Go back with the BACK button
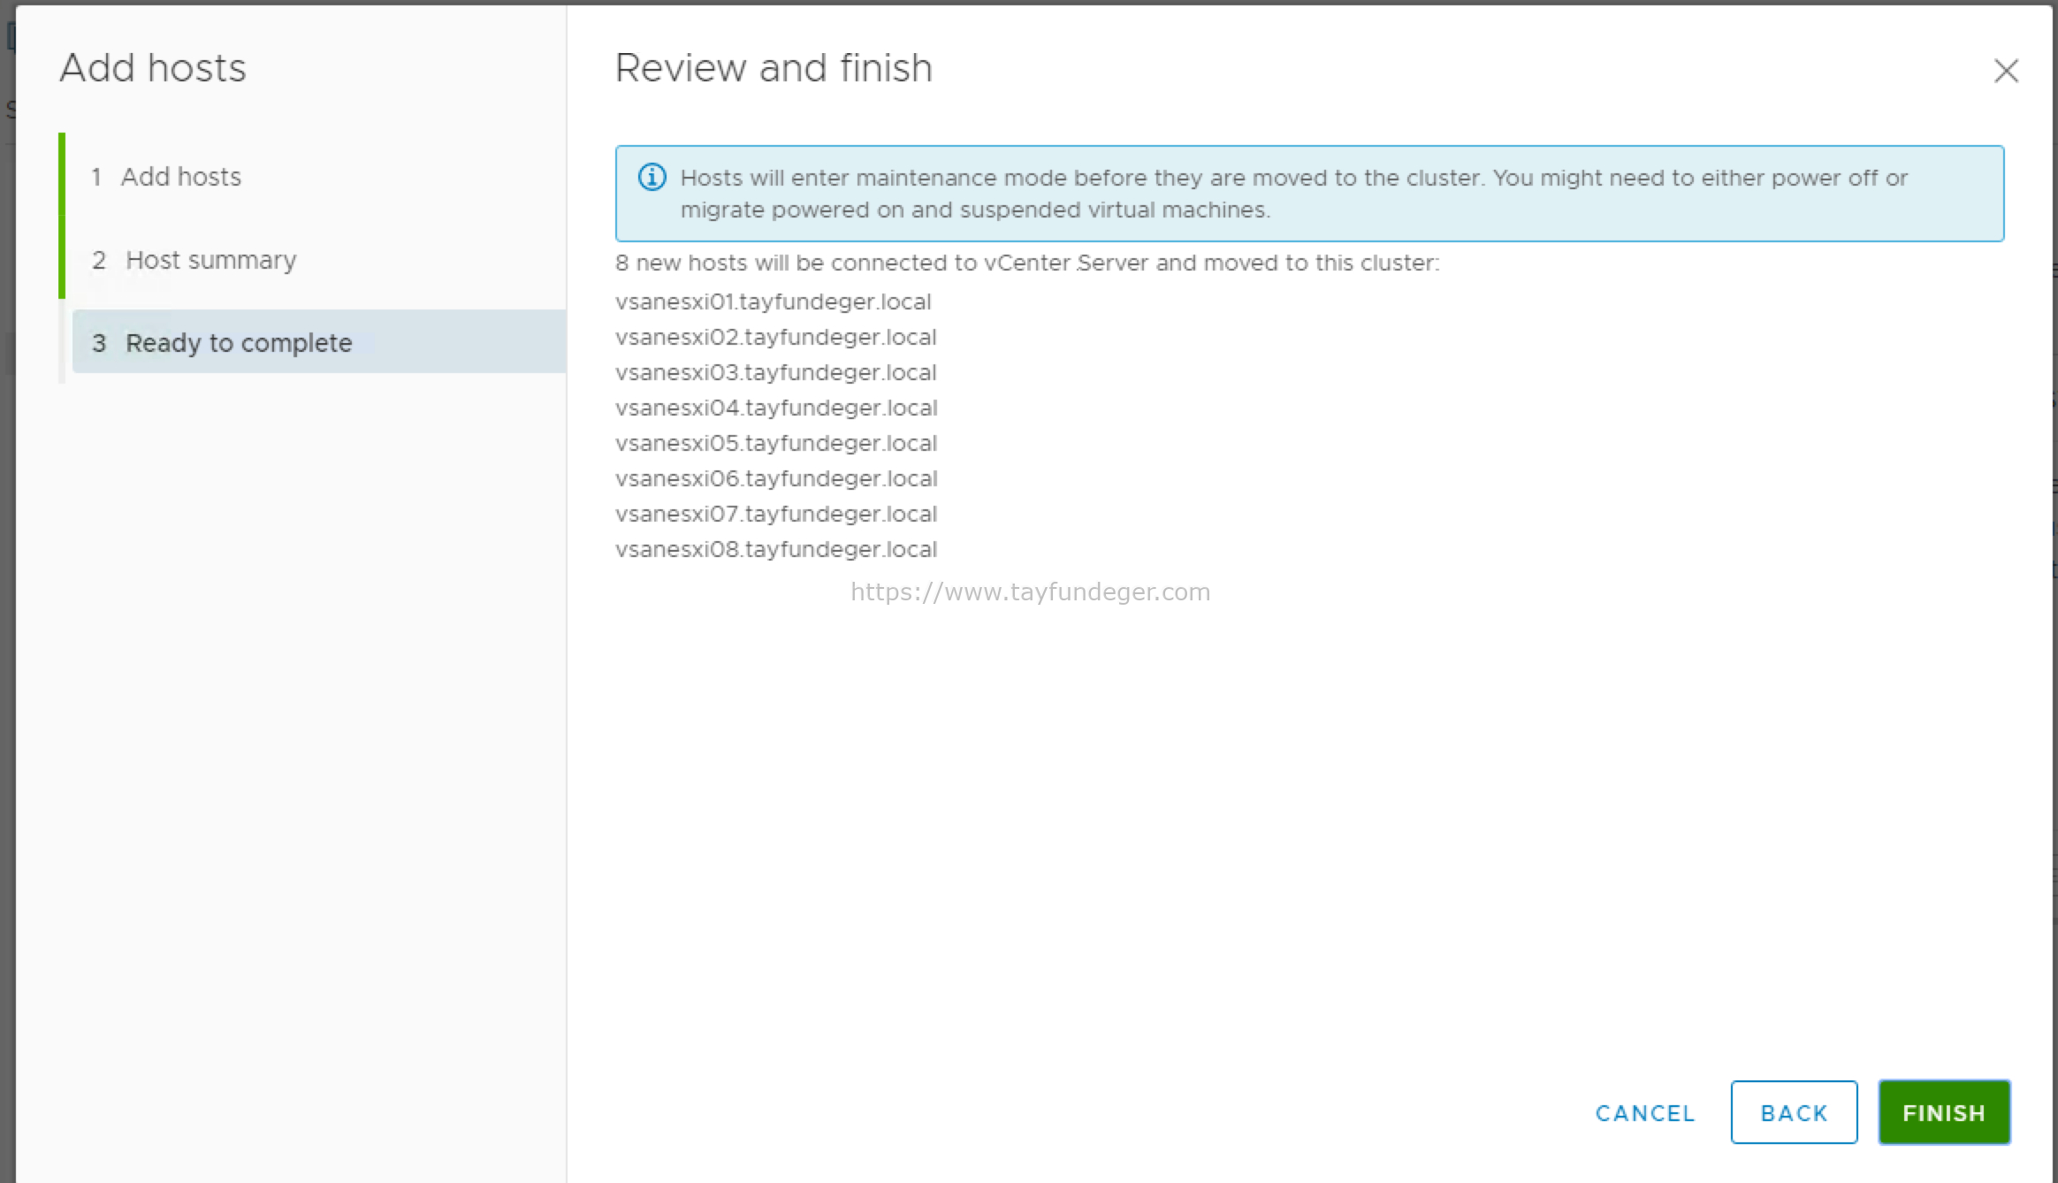2058x1183 pixels. [1794, 1112]
